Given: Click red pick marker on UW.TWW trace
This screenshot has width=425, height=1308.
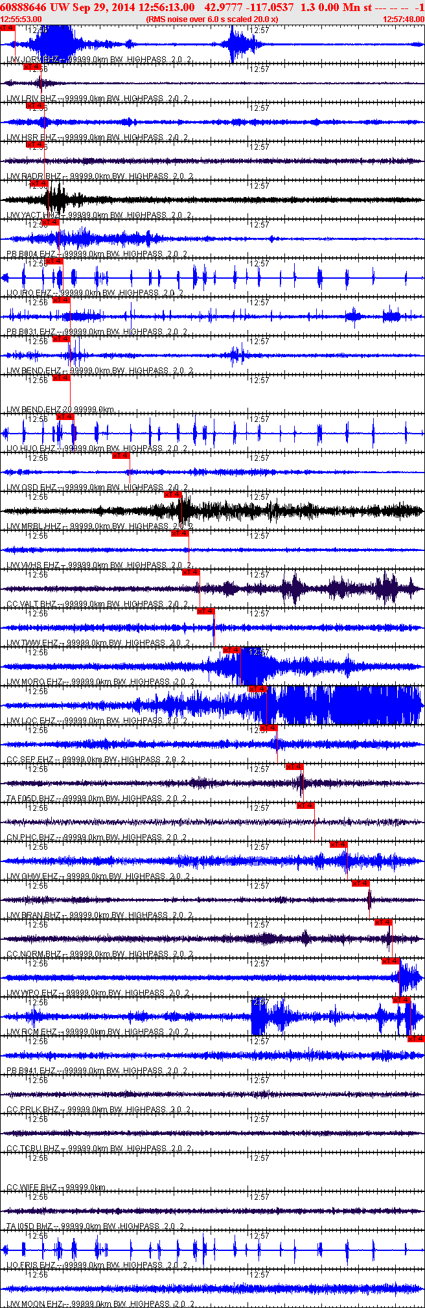Looking at the screenshot, I should 206,611.
